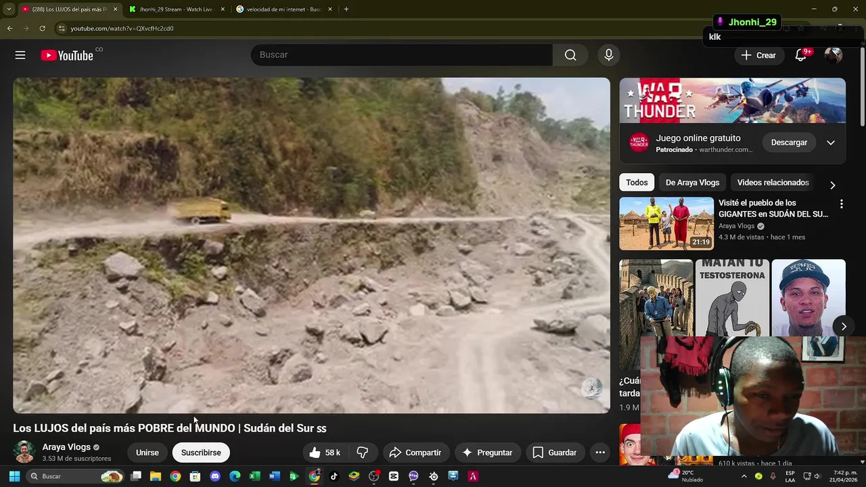Click the Windows taskbar Buscar box
This screenshot has width=866, height=487.
pos(76,476)
